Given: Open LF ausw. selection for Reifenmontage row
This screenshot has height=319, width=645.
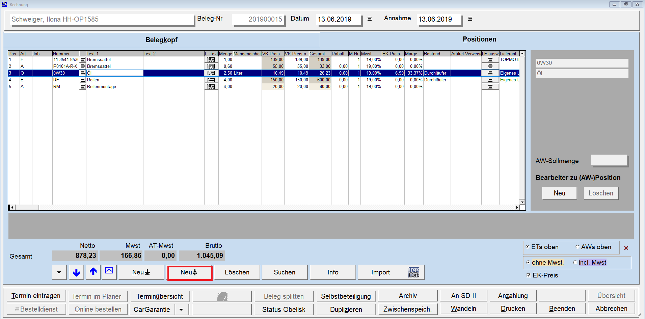Looking at the screenshot, I should (x=490, y=87).
